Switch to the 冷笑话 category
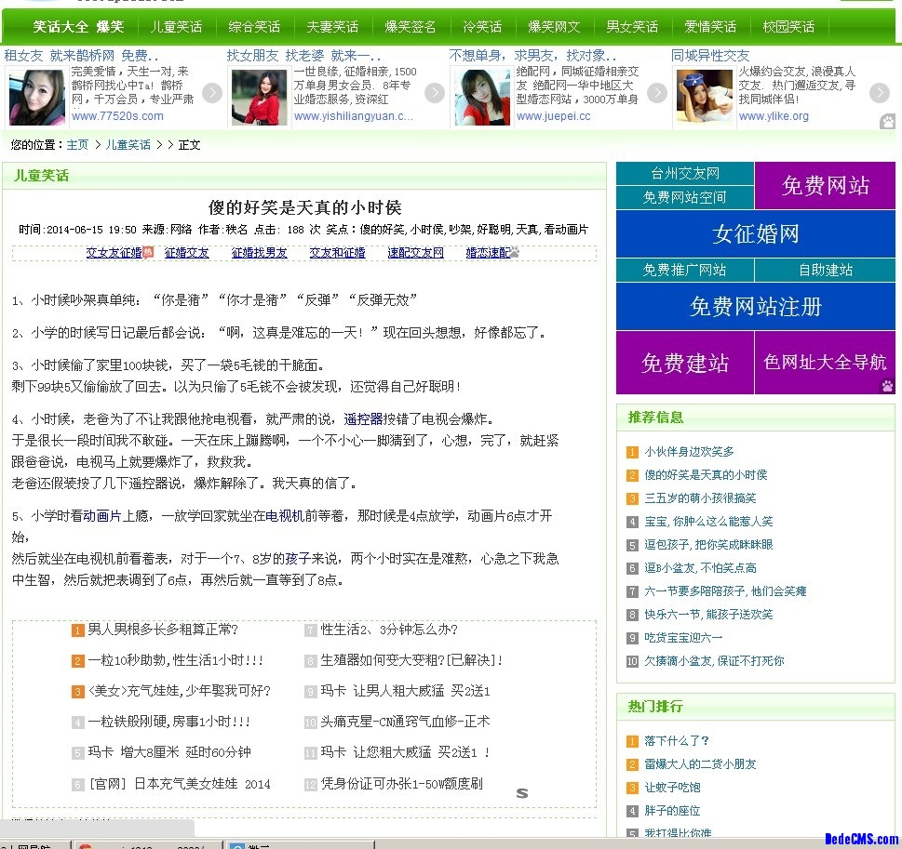The image size is (902, 849). [482, 26]
